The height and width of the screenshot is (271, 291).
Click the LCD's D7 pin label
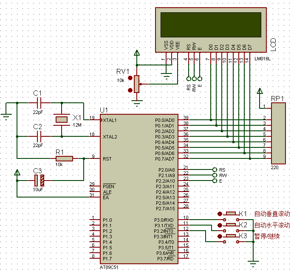click(x=250, y=47)
